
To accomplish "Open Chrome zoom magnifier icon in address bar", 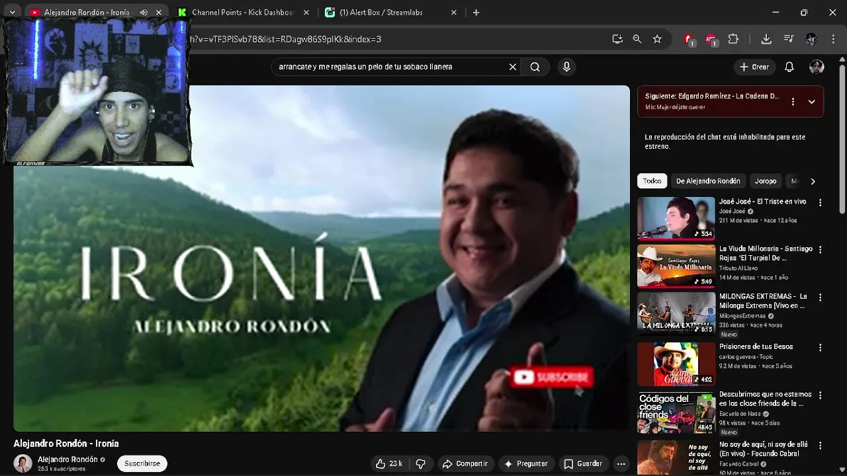I will tap(637, 39).
